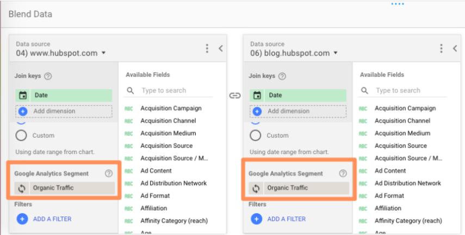Pick Acquisition Source field in www.hubspot.com list
Viewport: 465px width, 235px height.
(x=166, y=146)
